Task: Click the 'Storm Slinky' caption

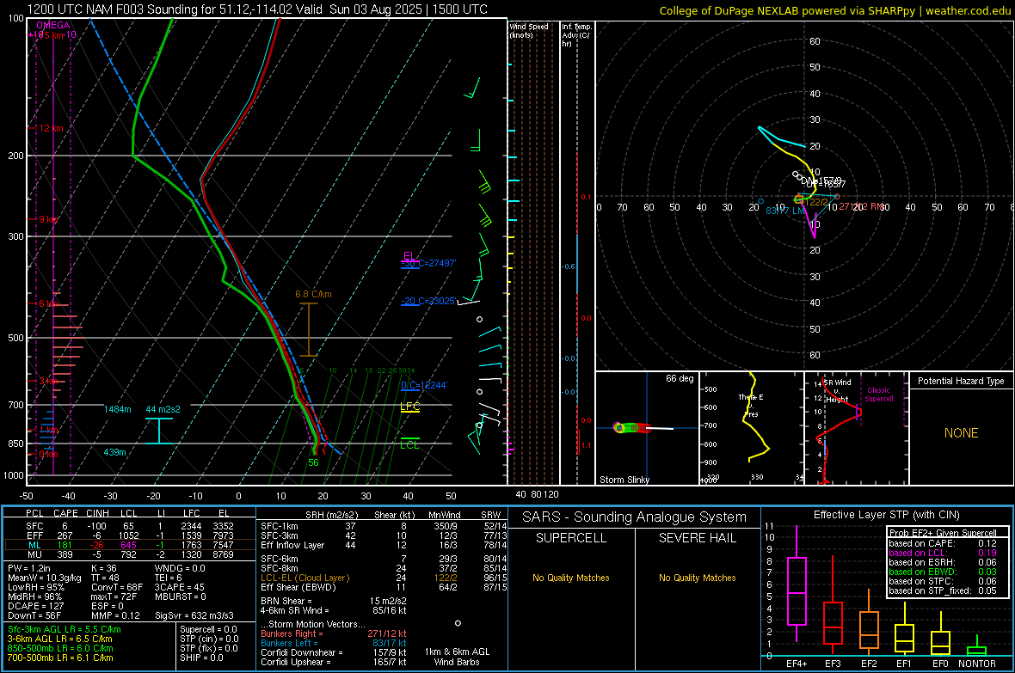Action: [x=624, y=480]
